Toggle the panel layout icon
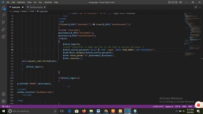Screen dimensions: 203x114 (173, 2)
